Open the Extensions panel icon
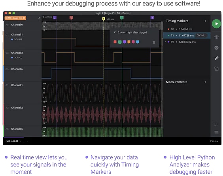The image size is (223, 176). [x=216, y=69]
